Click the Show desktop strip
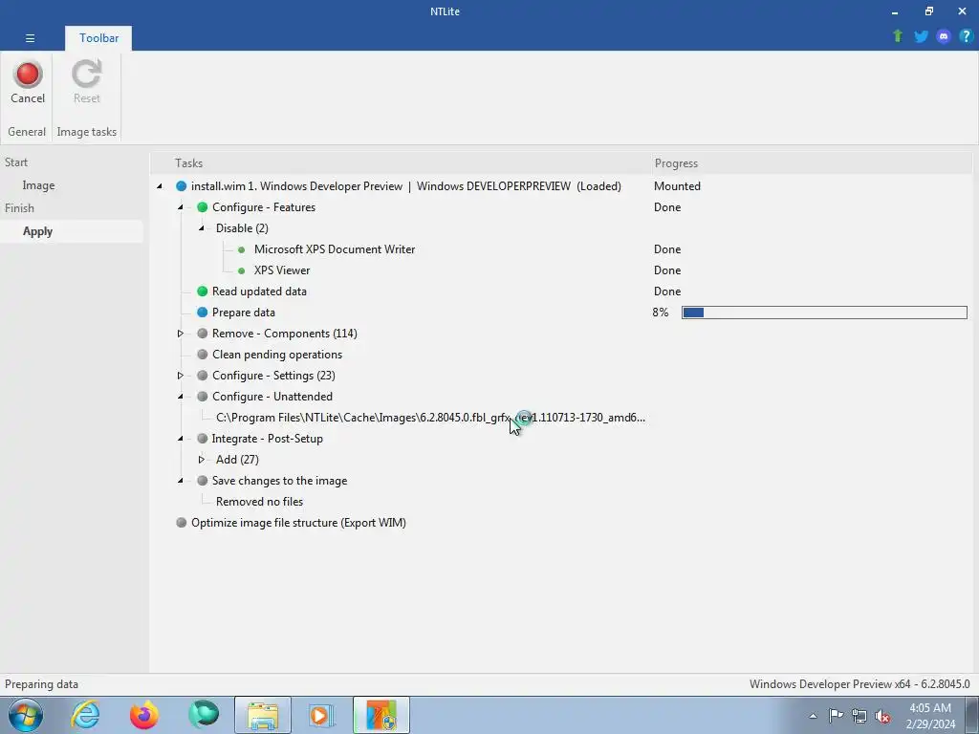Screen dimensions: 979x734 [971, 715]
